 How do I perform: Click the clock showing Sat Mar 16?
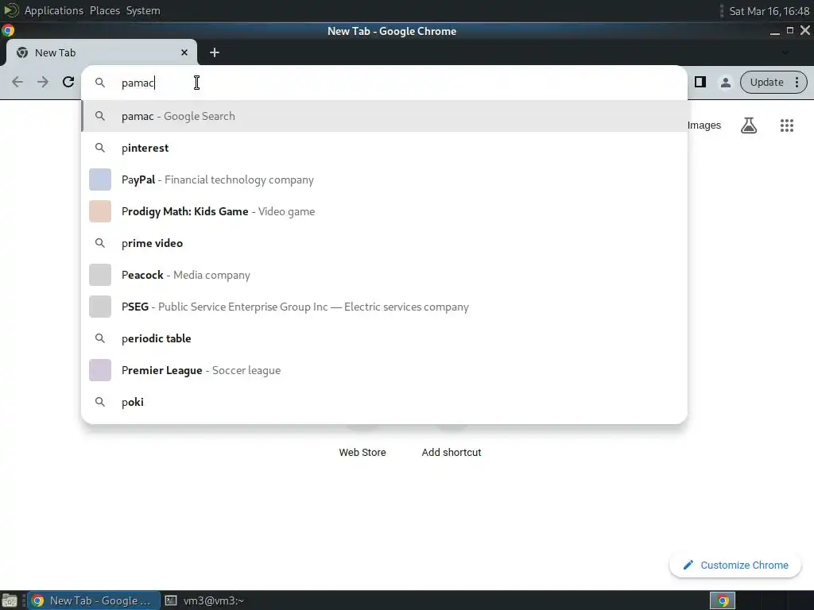coord(769,11)
